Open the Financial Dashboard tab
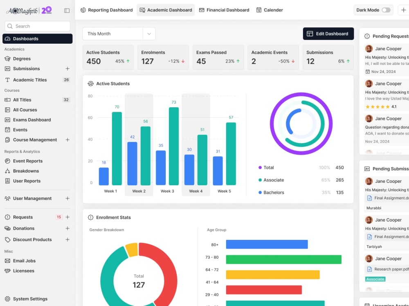The width and height of the screenshot is (409, 306). [224, 10]
